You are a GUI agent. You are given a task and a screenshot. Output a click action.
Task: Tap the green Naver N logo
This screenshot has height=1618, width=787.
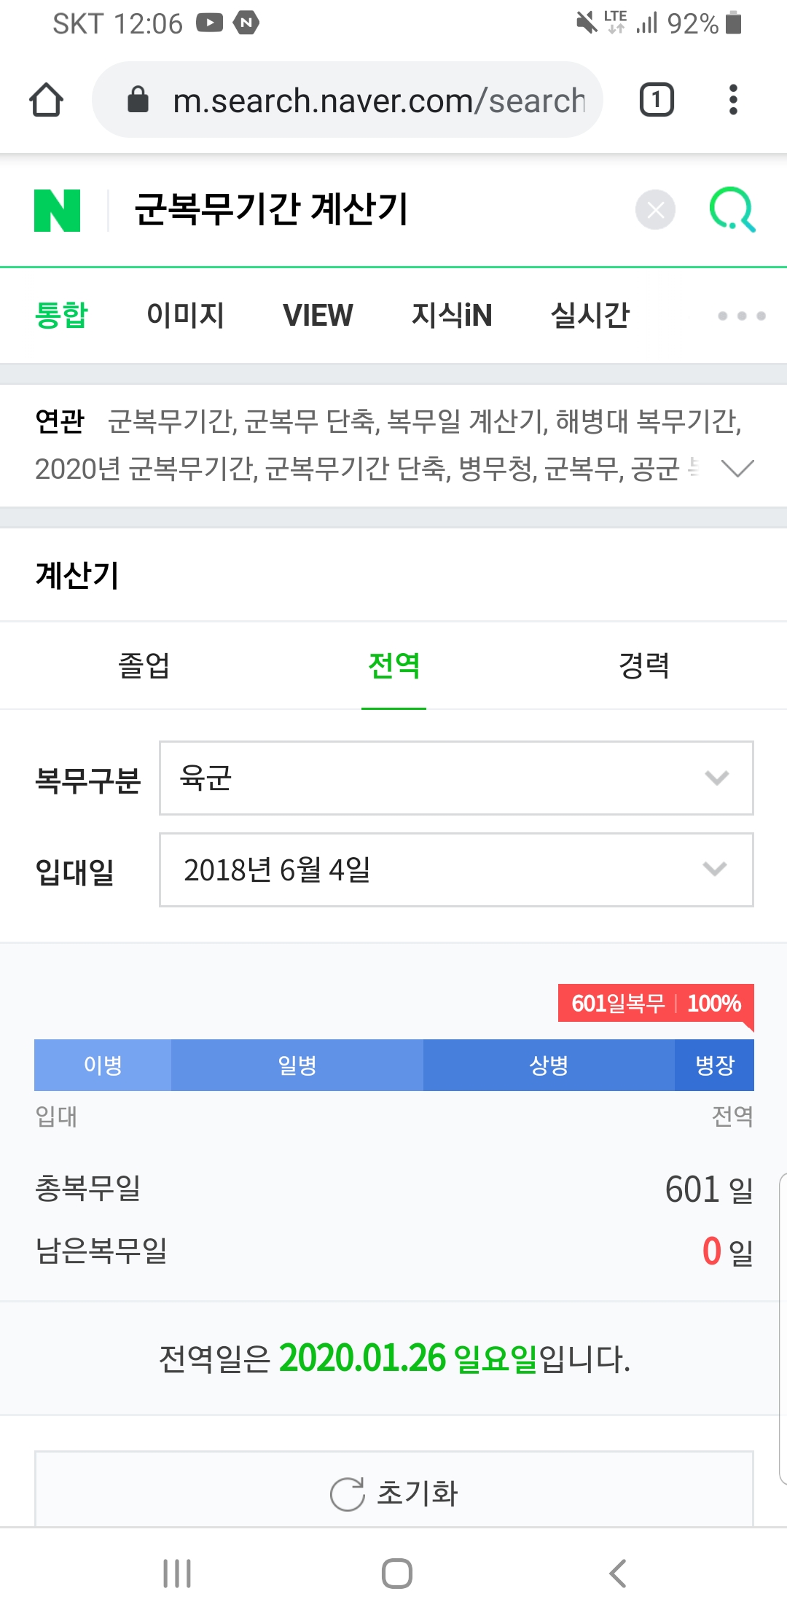pyautogui.click(x=58, y=211)
